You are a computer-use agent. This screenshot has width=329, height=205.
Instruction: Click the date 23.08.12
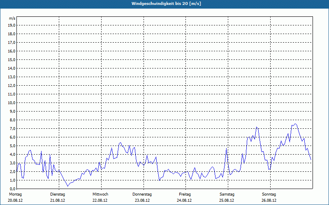coord(142,200)
